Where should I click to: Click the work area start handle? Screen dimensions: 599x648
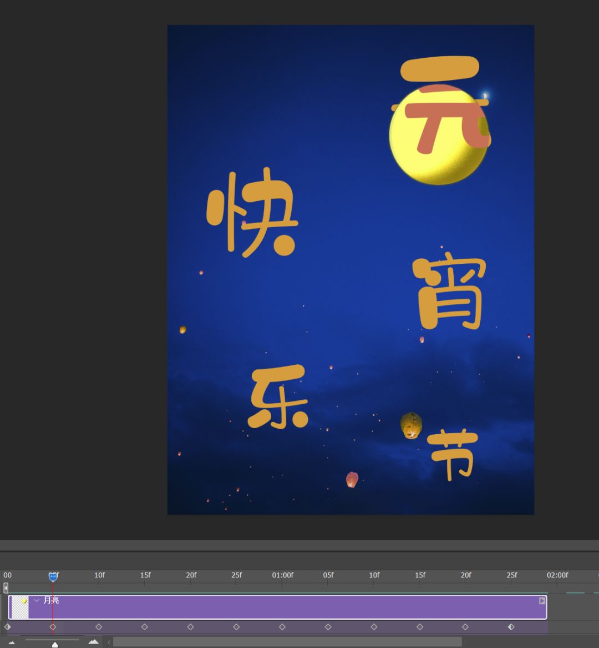point(6,587)
